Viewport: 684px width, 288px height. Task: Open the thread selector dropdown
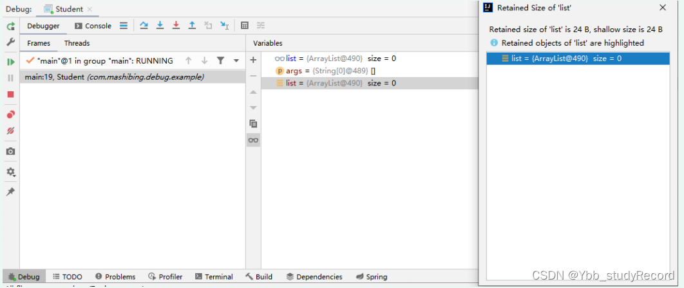(x=236, y=61)
